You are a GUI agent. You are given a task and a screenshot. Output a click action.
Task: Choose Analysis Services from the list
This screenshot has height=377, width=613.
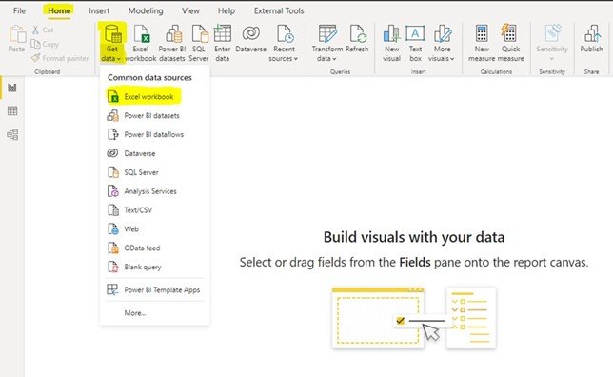154,191
